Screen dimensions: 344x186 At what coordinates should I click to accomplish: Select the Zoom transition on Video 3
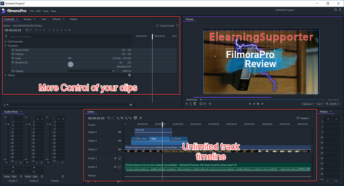click(x=179, y=139)
